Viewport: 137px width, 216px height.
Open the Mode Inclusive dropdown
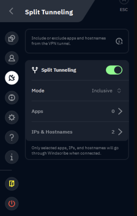(106, 91)
